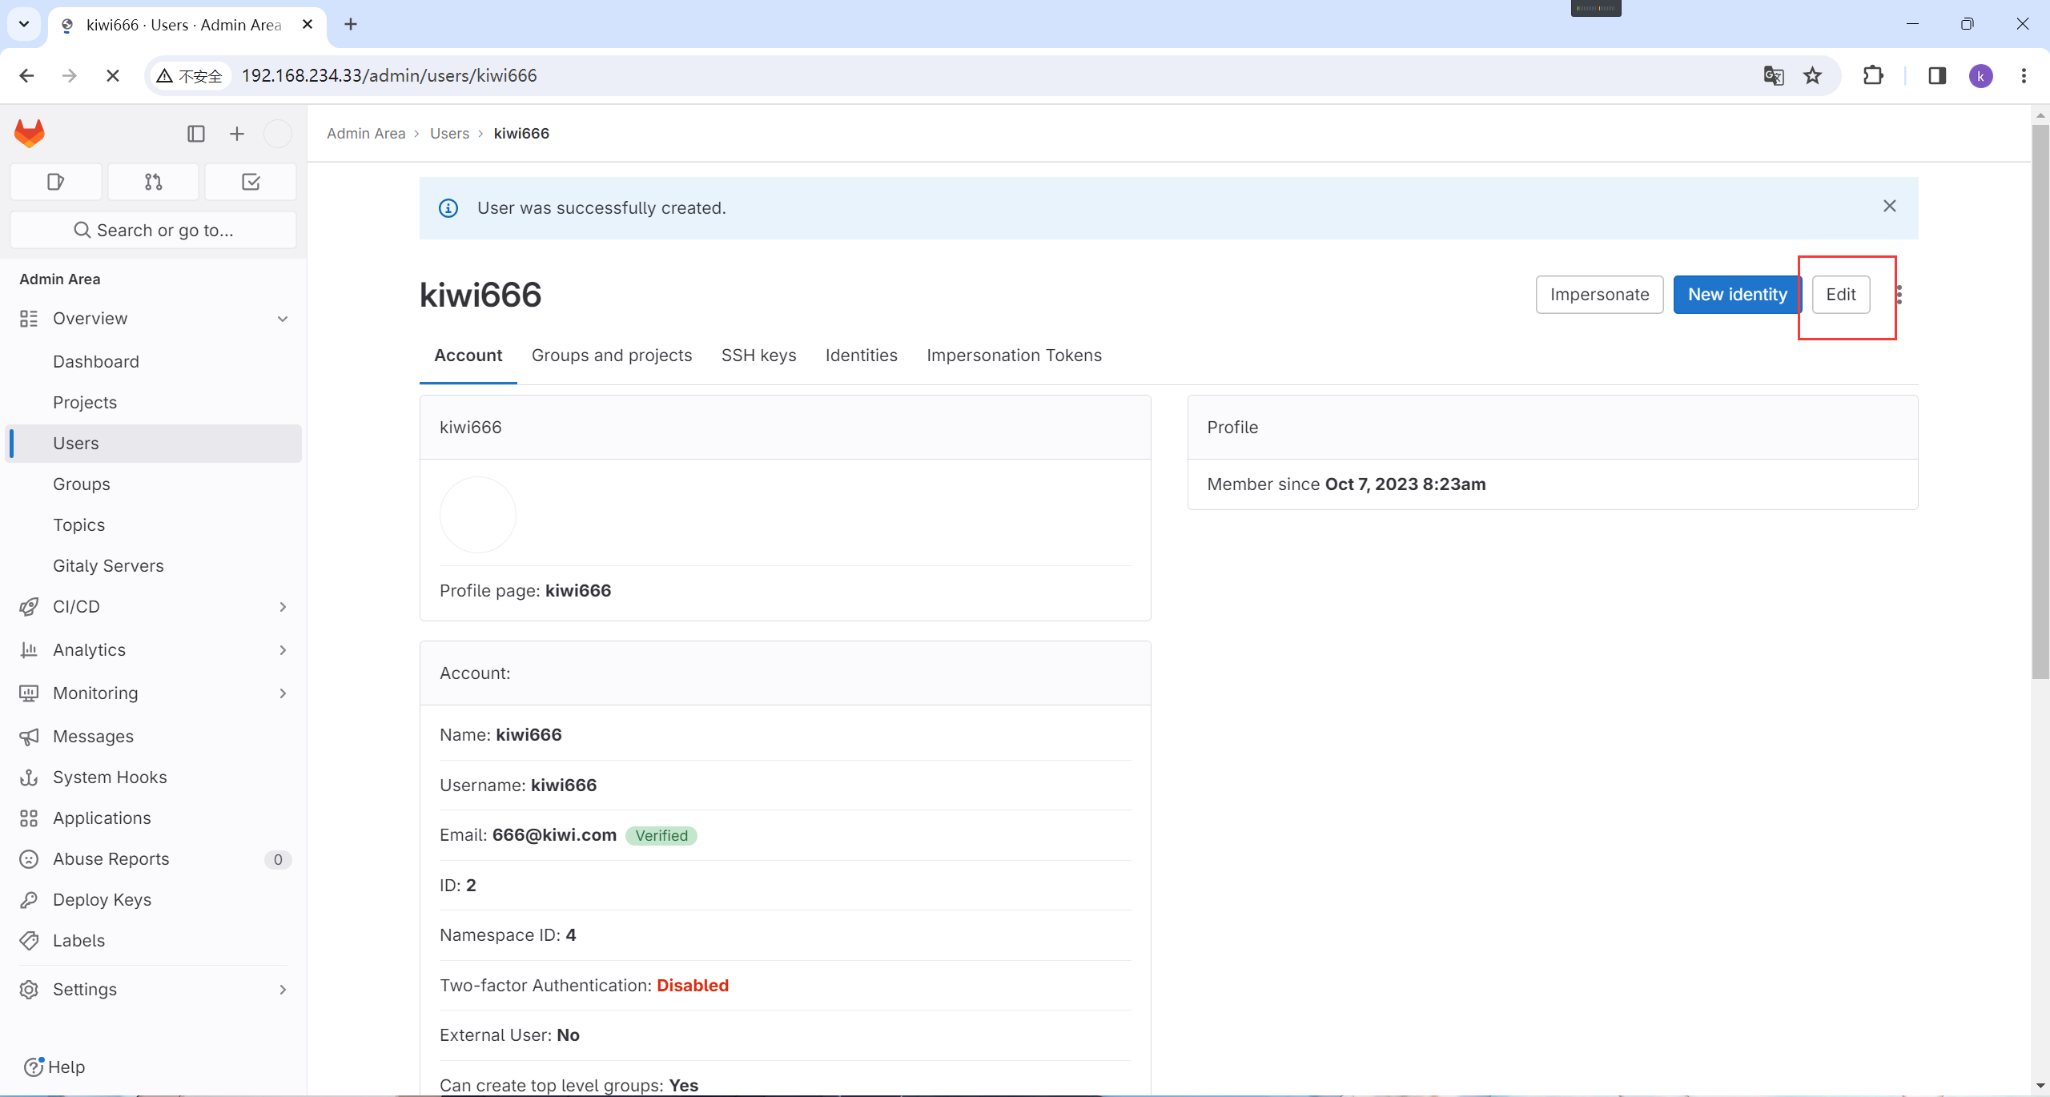The width and height of the screenshot is (2050, 1097).
Task: Toggle the sidebar collapse icon
Action: pyautogui.click(x=196, y=134)
